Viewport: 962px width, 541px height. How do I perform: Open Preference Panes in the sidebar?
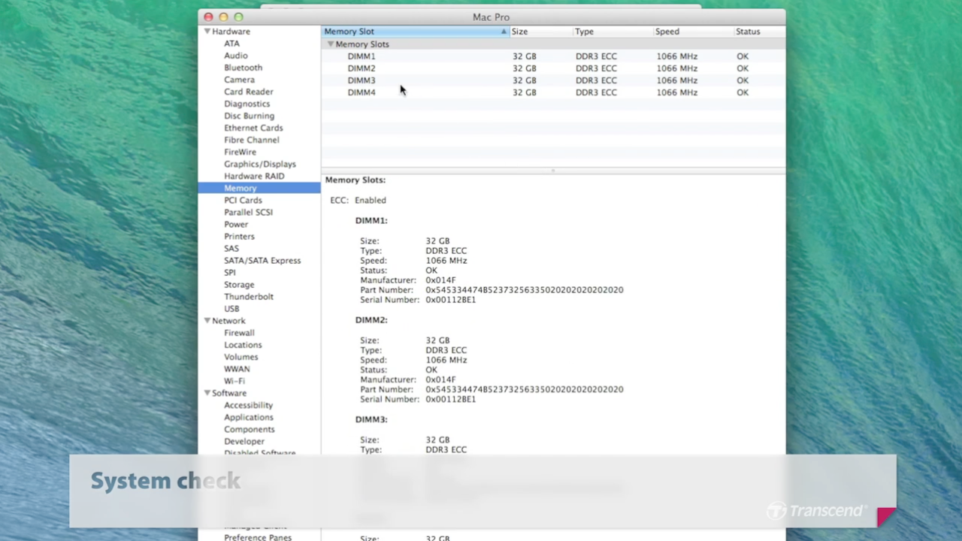pos(258,536)
